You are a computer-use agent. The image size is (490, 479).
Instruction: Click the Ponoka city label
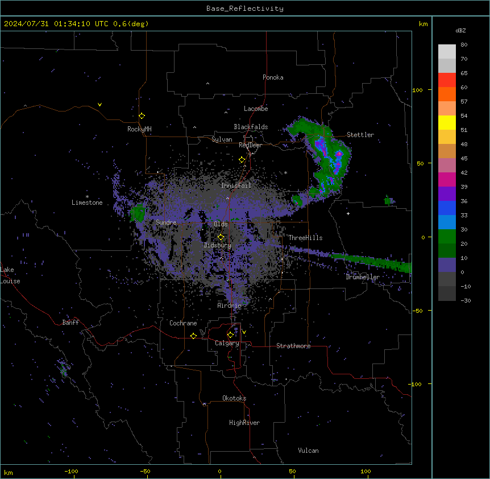point(273,77)
